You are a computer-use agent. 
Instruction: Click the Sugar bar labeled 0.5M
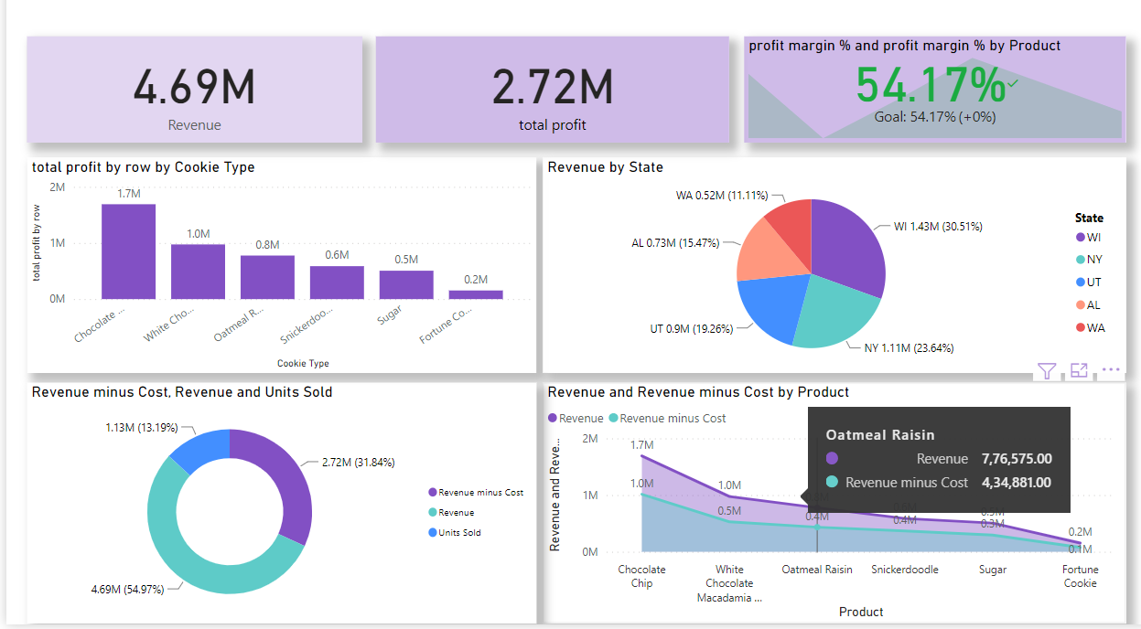(x=406, y=284)
